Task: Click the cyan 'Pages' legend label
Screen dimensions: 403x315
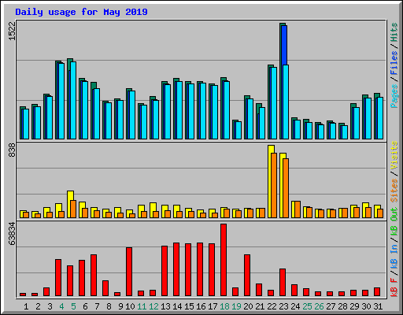Action: coord(394,96)
